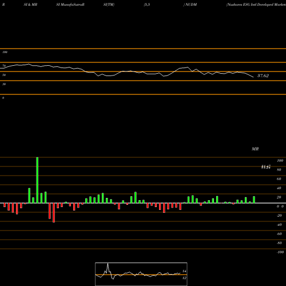Viewport: 286px width, 286px height.
Task: Click the 50 level label on RSI axis
Action: point(4,75)
